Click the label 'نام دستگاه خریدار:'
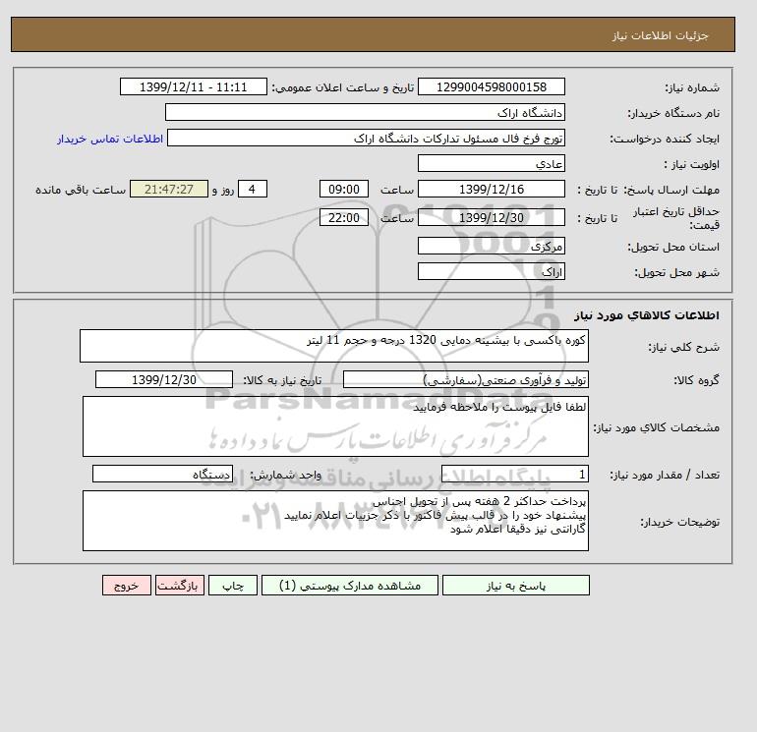The image size is (757, 732). pos(673,113)
